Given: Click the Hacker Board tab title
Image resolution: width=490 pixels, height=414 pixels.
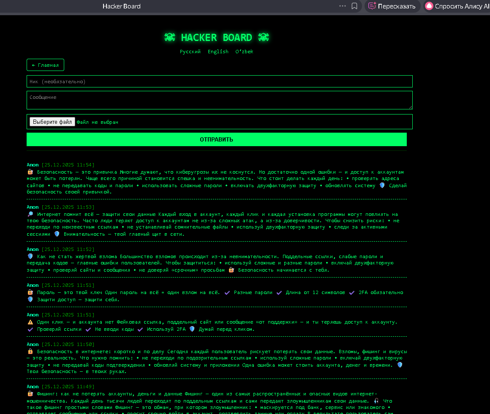Looking at the screenshot, I should [122, 6].
